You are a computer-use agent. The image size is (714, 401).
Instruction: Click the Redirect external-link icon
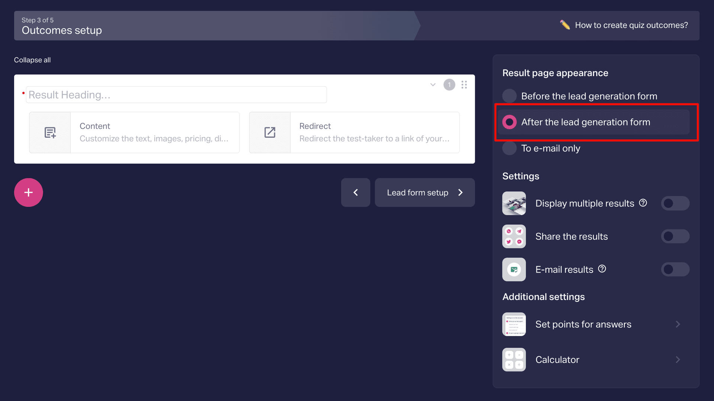[x=270, y=133]
